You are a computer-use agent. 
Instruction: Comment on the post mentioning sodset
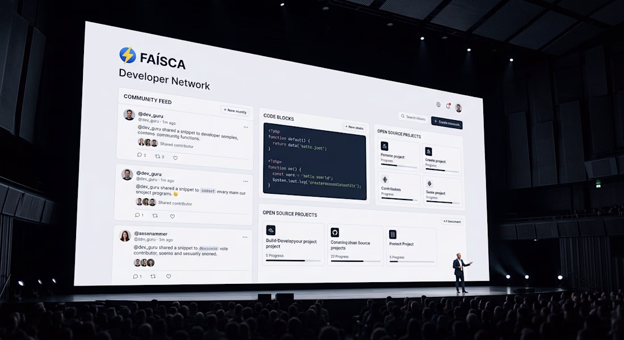137,215
